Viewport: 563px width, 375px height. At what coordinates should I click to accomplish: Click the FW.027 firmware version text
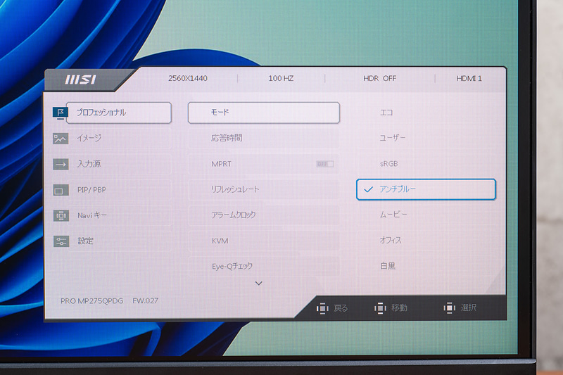[x=145, y=300]
